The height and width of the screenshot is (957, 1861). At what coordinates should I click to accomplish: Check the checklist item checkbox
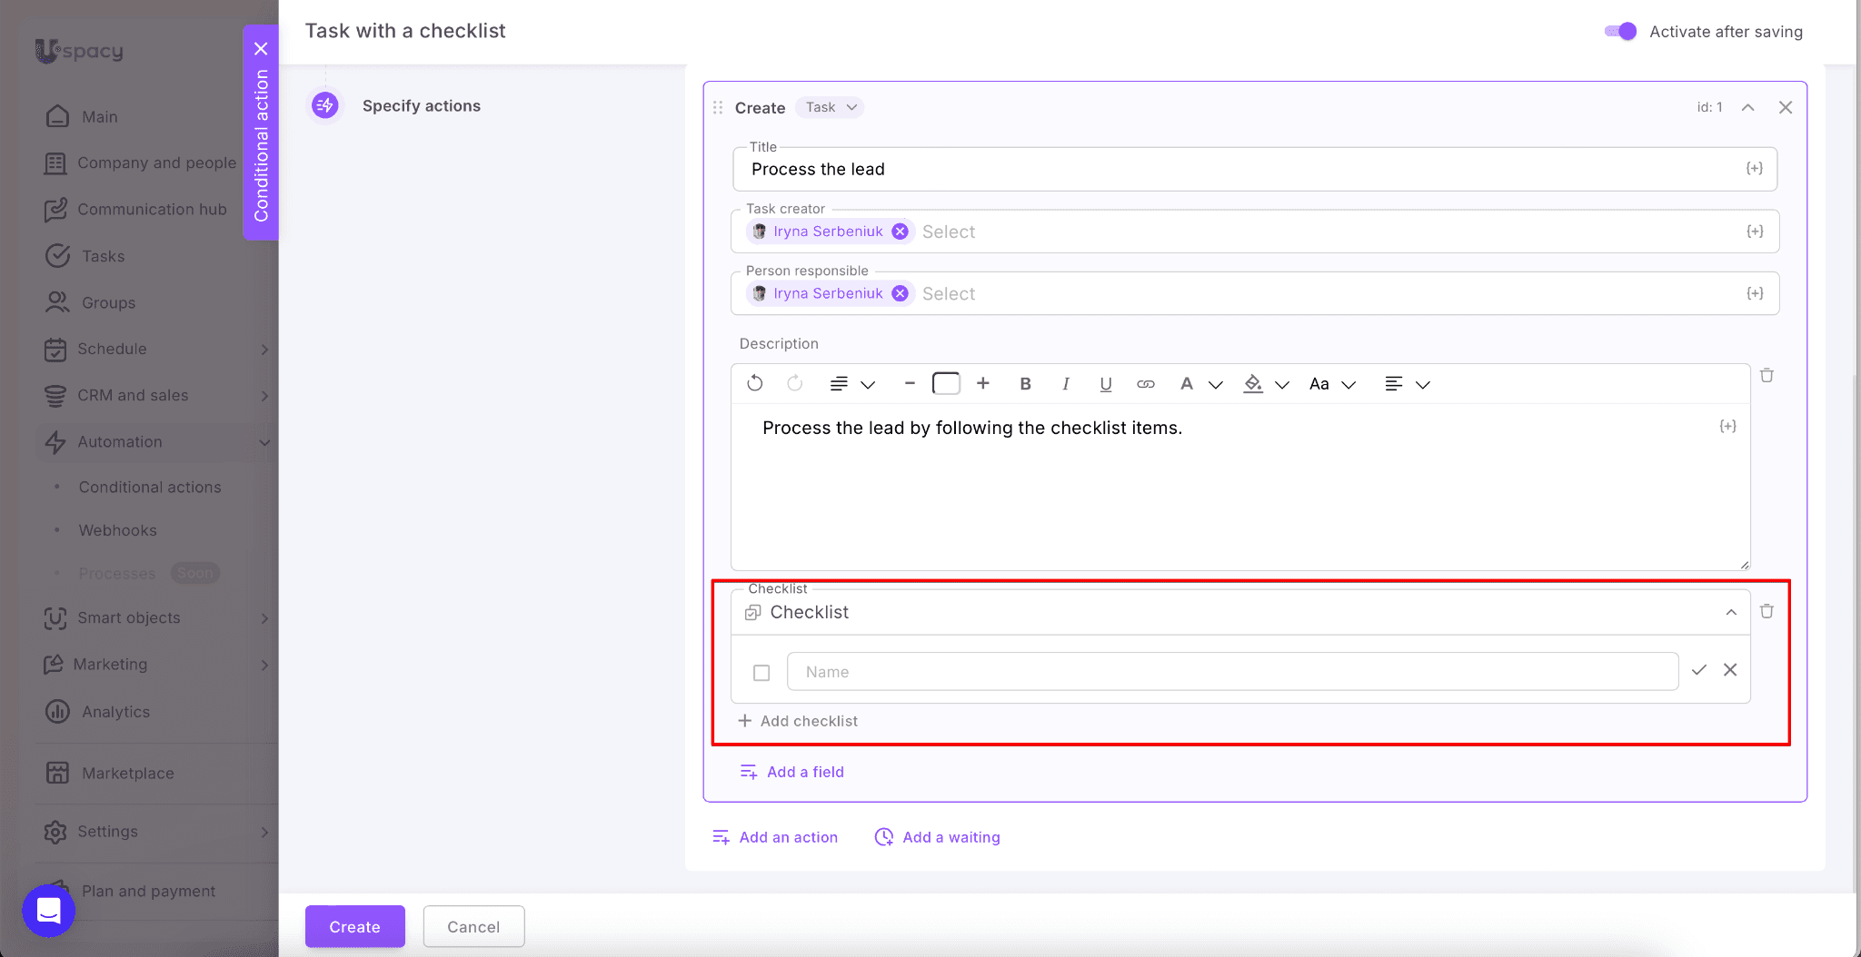[x=761, y=673]
